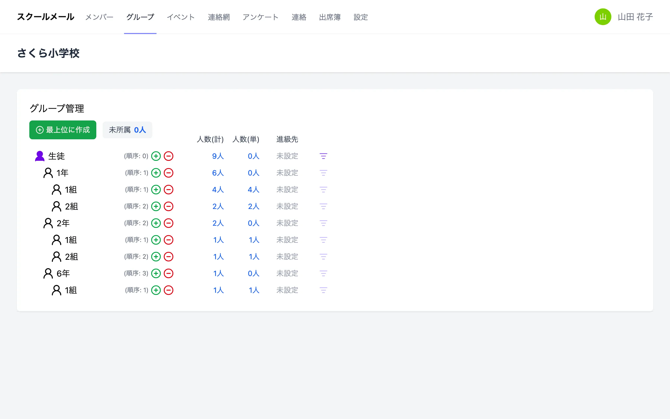Screen dimensions: 670x419
Task: Click the red minus icon for 生徒
Action: tap(168, 156)
